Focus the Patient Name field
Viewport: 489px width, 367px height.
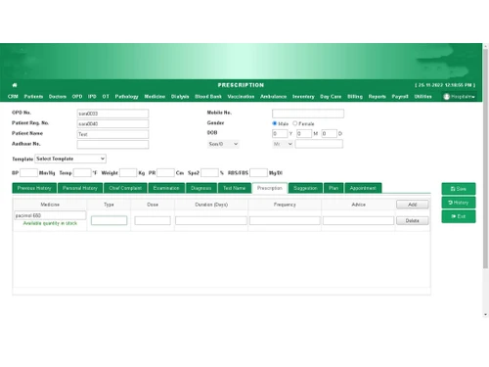(x=112, y=134)
